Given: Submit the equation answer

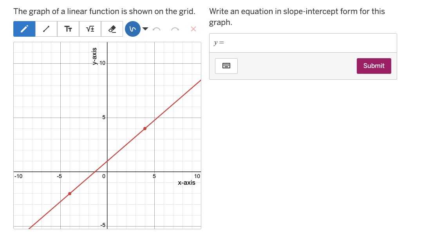Looking at the screenshot, I should [x=374, y=66].
